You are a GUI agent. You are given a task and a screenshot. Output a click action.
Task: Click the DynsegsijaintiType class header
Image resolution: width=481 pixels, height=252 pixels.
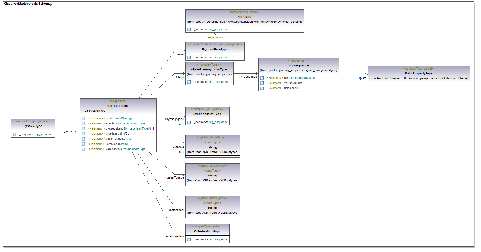(x=207, y=112)
